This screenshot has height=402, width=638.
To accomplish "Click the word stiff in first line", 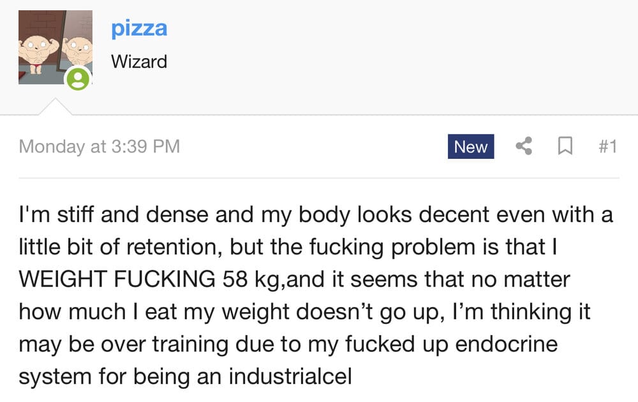I will coord(75,214).
